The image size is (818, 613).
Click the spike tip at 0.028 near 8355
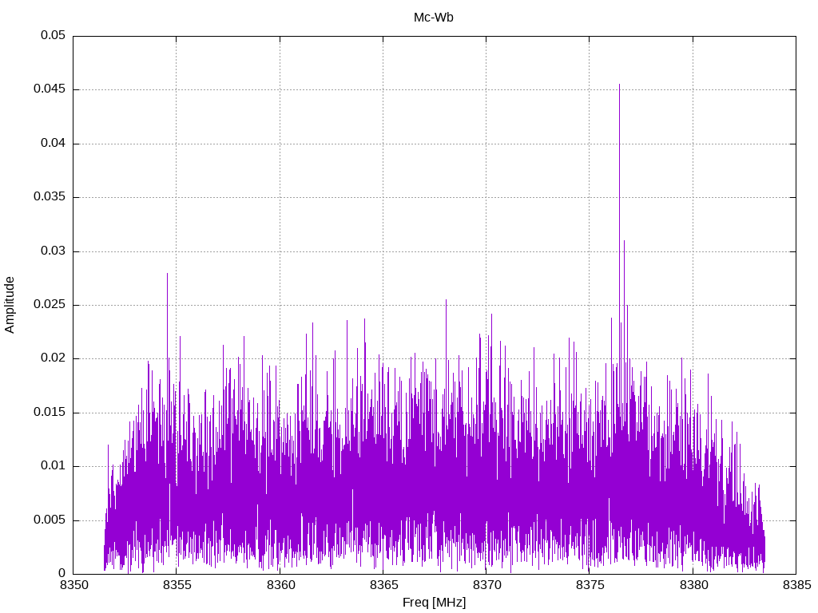[167, 274]
